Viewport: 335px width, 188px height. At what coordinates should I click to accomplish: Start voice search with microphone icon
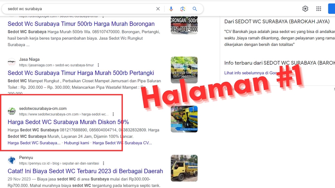(171, 9)
